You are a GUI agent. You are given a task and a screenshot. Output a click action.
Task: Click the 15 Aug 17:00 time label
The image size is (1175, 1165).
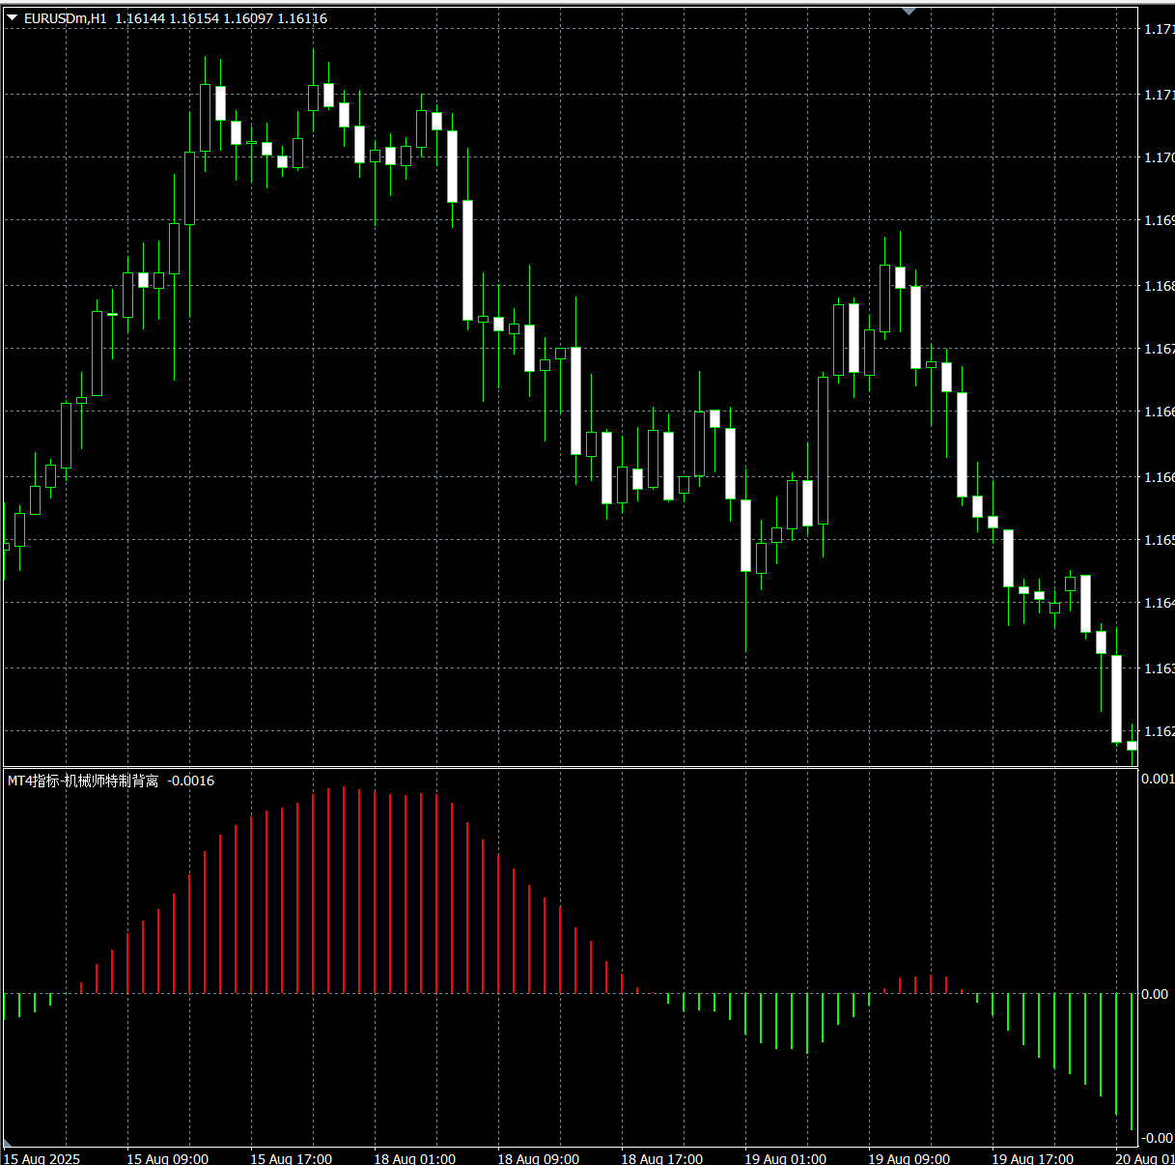[x=291, y=1158]
